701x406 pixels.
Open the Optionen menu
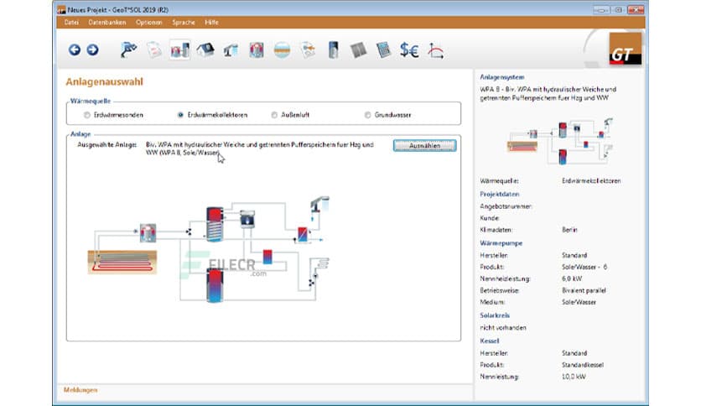pos(149,23)
